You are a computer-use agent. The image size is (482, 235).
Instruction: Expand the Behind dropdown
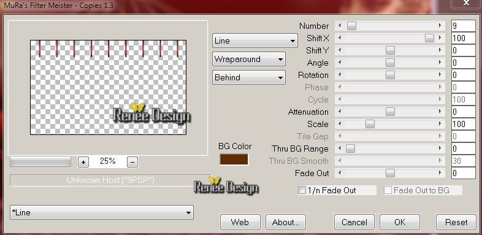click(249, 77)
